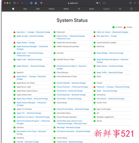Open iCloud Account & Sign In link

click(x=72, y=67)
